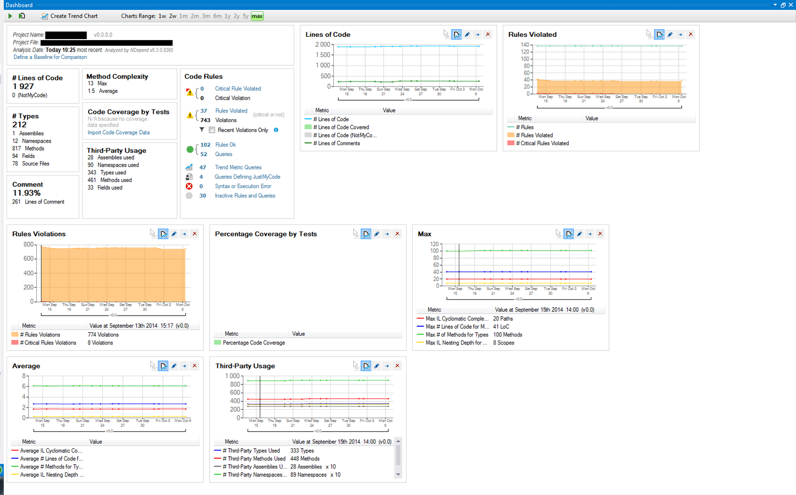Enable pointer mode on the Rules Violations chart
The height and width of the screenshot is (495, 796).
153,234
